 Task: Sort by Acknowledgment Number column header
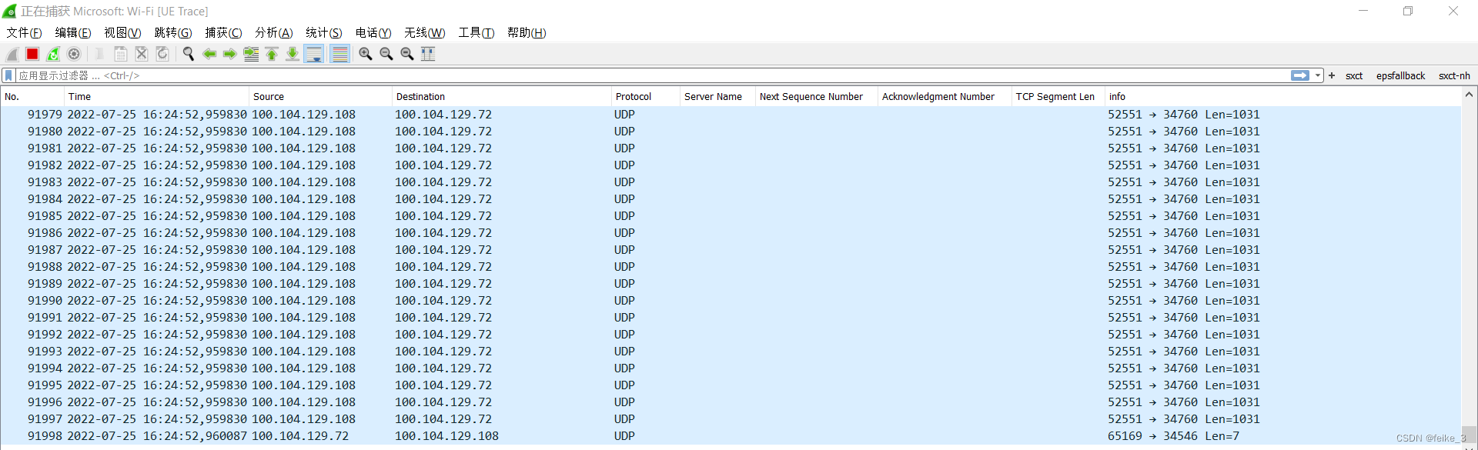pyautogui.click(x=945, y=97)
